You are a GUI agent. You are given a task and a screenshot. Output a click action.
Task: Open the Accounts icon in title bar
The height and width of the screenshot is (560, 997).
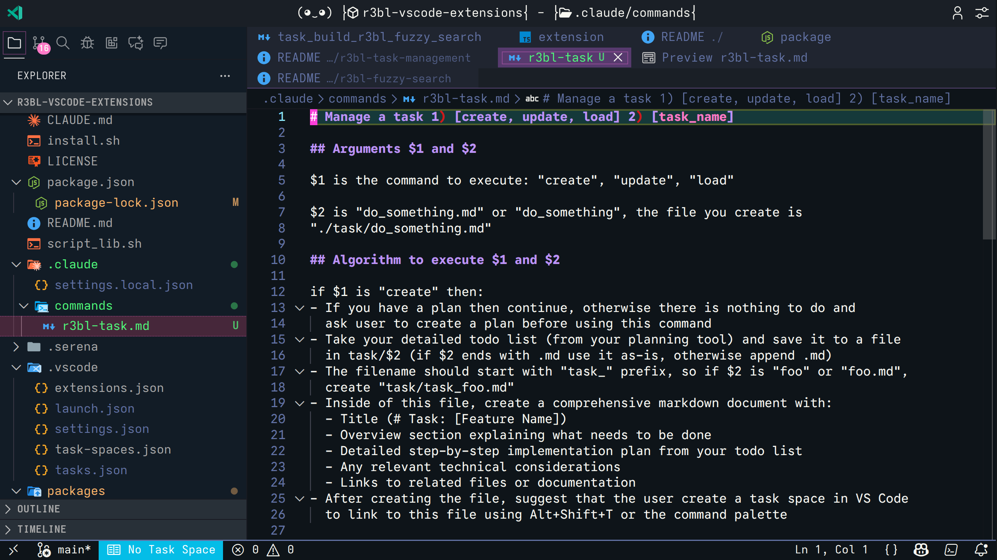(957, 13)
